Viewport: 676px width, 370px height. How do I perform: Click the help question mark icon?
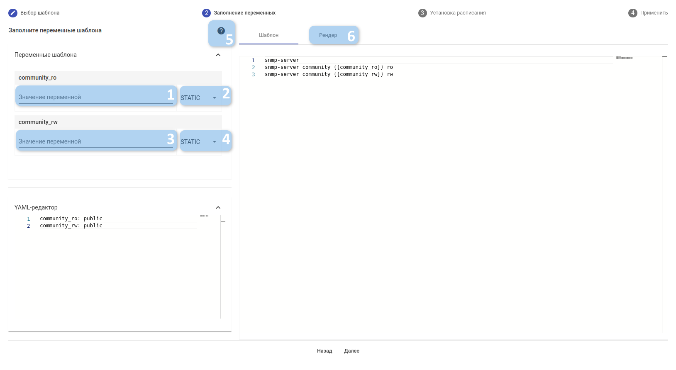coord(221,31)
